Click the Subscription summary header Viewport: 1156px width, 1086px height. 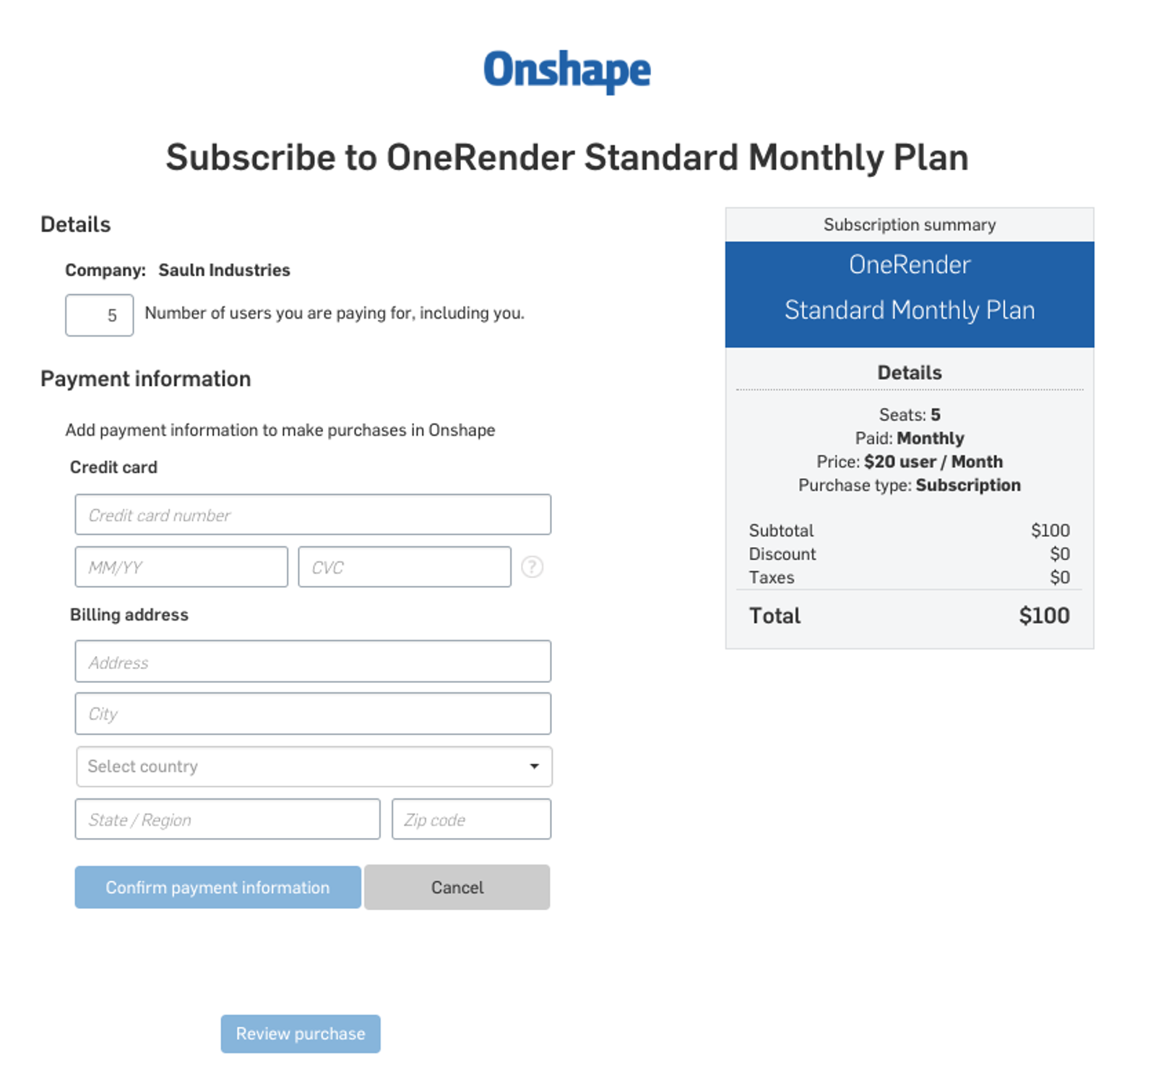coord(910,225)
